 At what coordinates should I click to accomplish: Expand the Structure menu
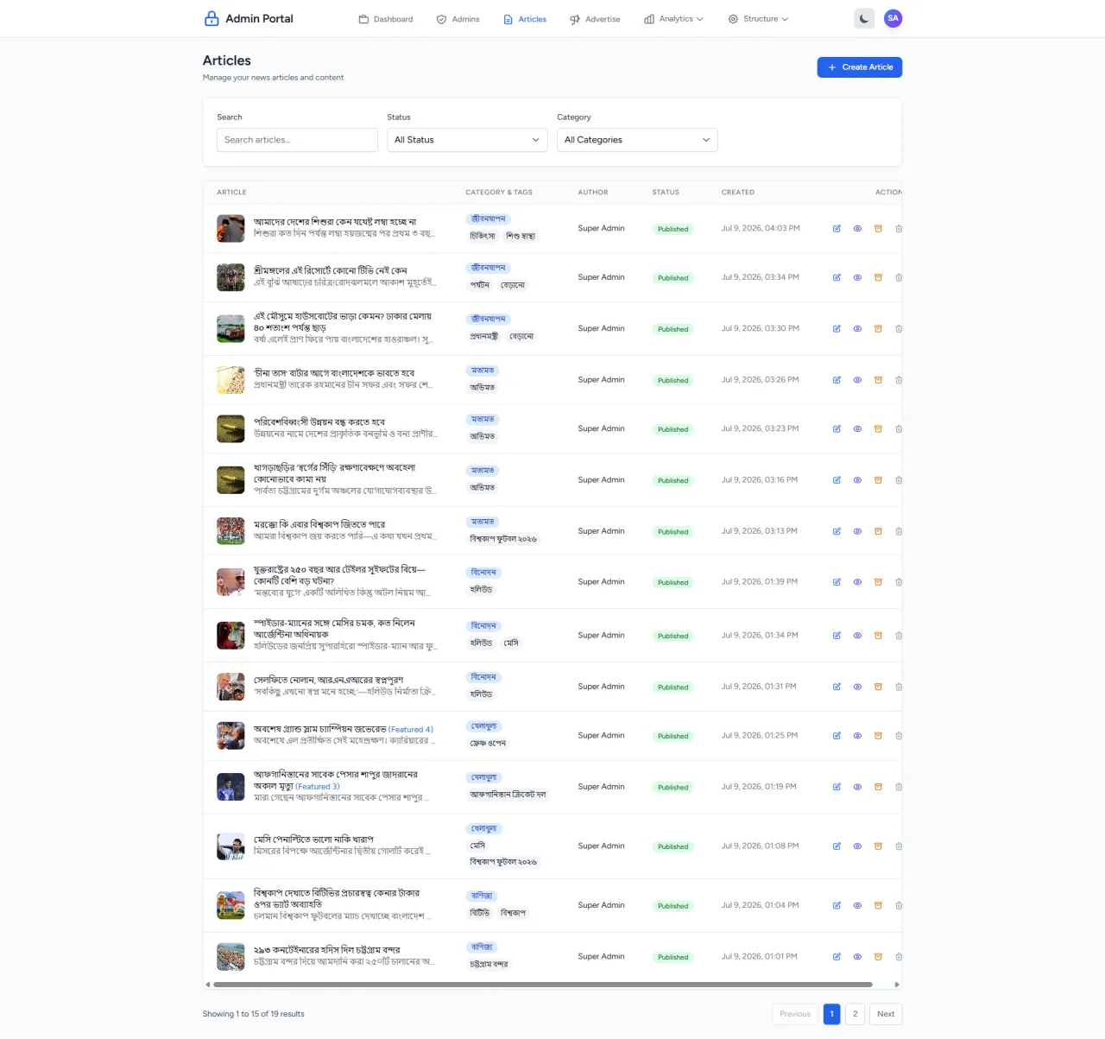758,19
